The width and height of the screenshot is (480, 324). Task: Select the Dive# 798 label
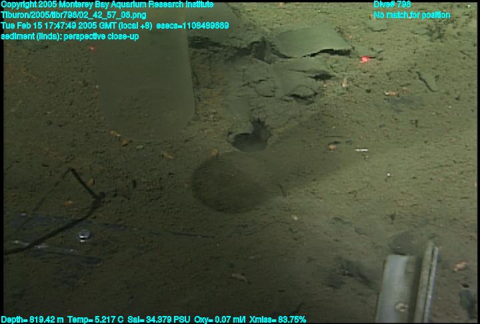pos(392,5)
